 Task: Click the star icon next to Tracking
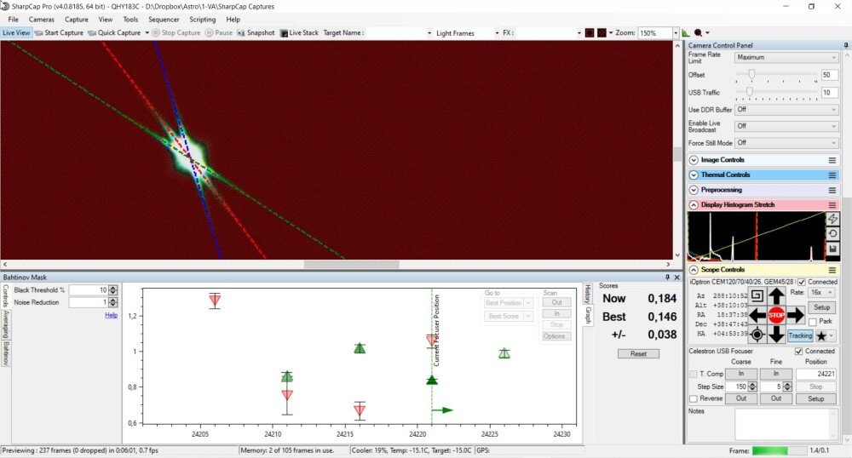pos(821,336)
